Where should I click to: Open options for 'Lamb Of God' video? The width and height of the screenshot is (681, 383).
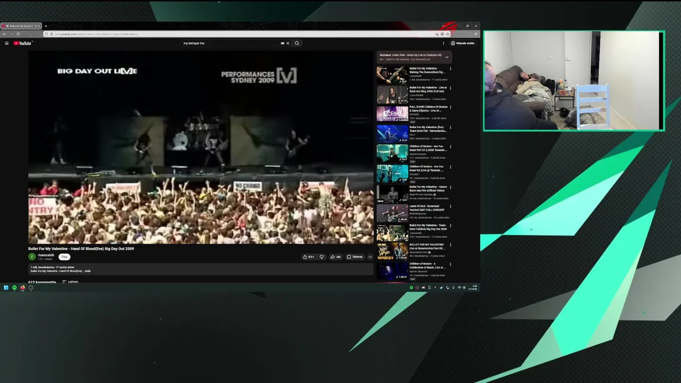[450, 206]
